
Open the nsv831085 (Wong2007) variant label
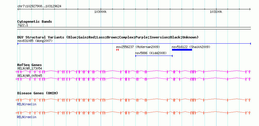click(x=35, y=41)
